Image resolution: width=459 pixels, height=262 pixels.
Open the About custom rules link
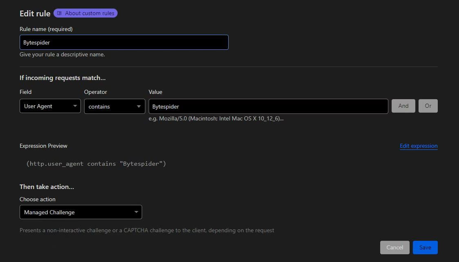pos(85,13)
